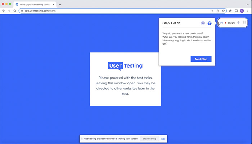
Task: Click the Stop sharing button
Action: [149, 139]
